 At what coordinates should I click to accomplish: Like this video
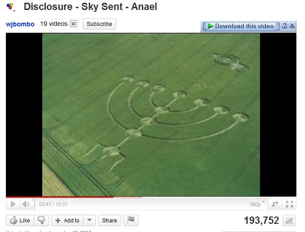[x=20, y=221]
